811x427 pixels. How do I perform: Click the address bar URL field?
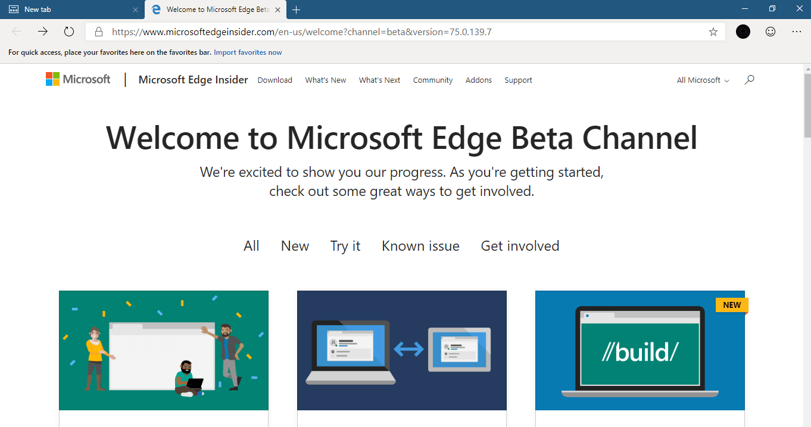(405, 32)
